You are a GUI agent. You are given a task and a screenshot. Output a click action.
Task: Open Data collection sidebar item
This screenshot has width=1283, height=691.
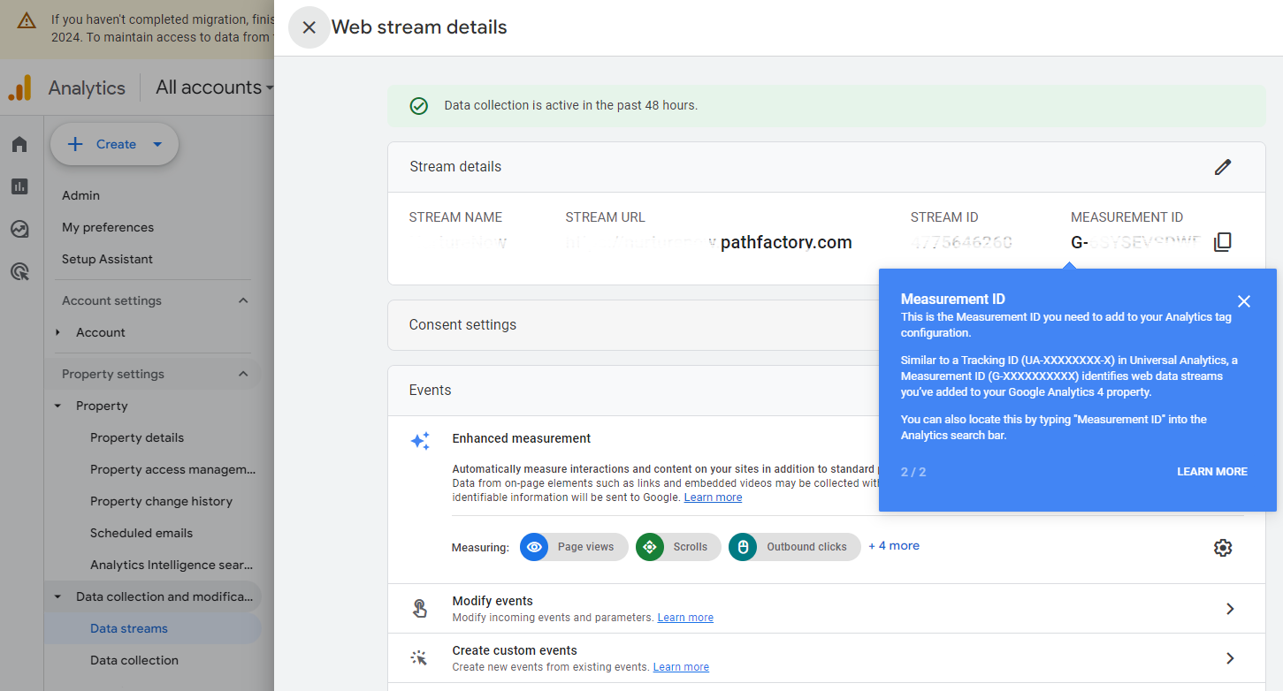(x=134, y=660)
